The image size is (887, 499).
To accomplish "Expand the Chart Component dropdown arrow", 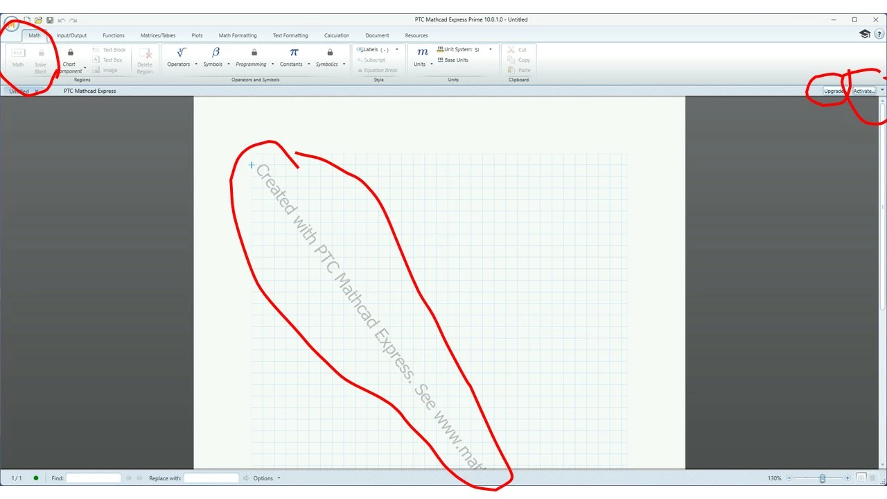I will tap(85, 68).
